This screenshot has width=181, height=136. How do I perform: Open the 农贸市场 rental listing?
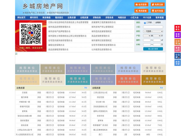pos(100,116)
